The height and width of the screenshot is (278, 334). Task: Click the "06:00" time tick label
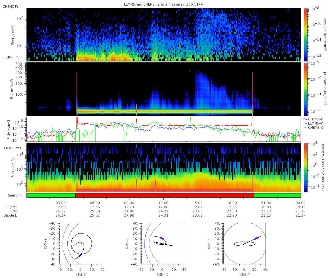click(95, 203)
